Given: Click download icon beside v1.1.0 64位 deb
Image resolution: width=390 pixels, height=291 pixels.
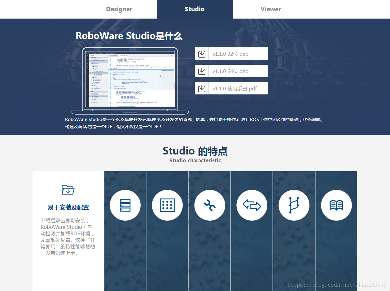Looking at the screenshot, I should click(202, 71).
